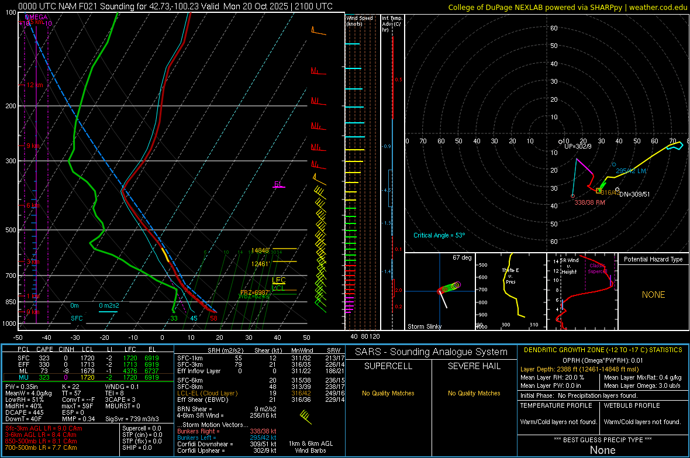Click the 295/42 LM hodograph label
The height and width of the screenshot is (458, 690).
(x=631, y=171)
